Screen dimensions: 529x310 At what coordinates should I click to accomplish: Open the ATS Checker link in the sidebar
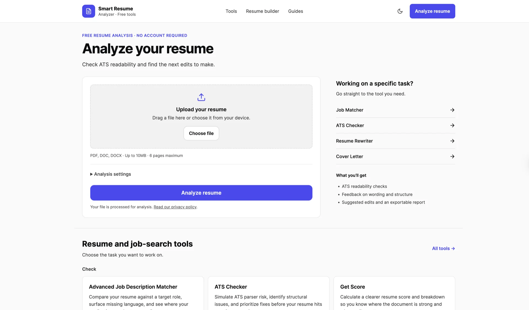pyautogui.click(x=395, y=125)
